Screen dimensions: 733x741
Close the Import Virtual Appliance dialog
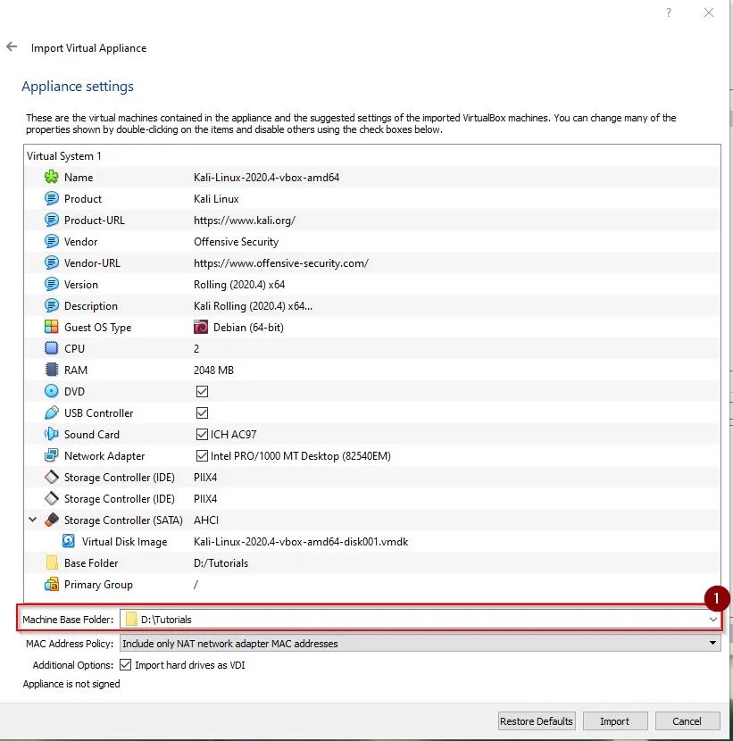coord(708,12)
